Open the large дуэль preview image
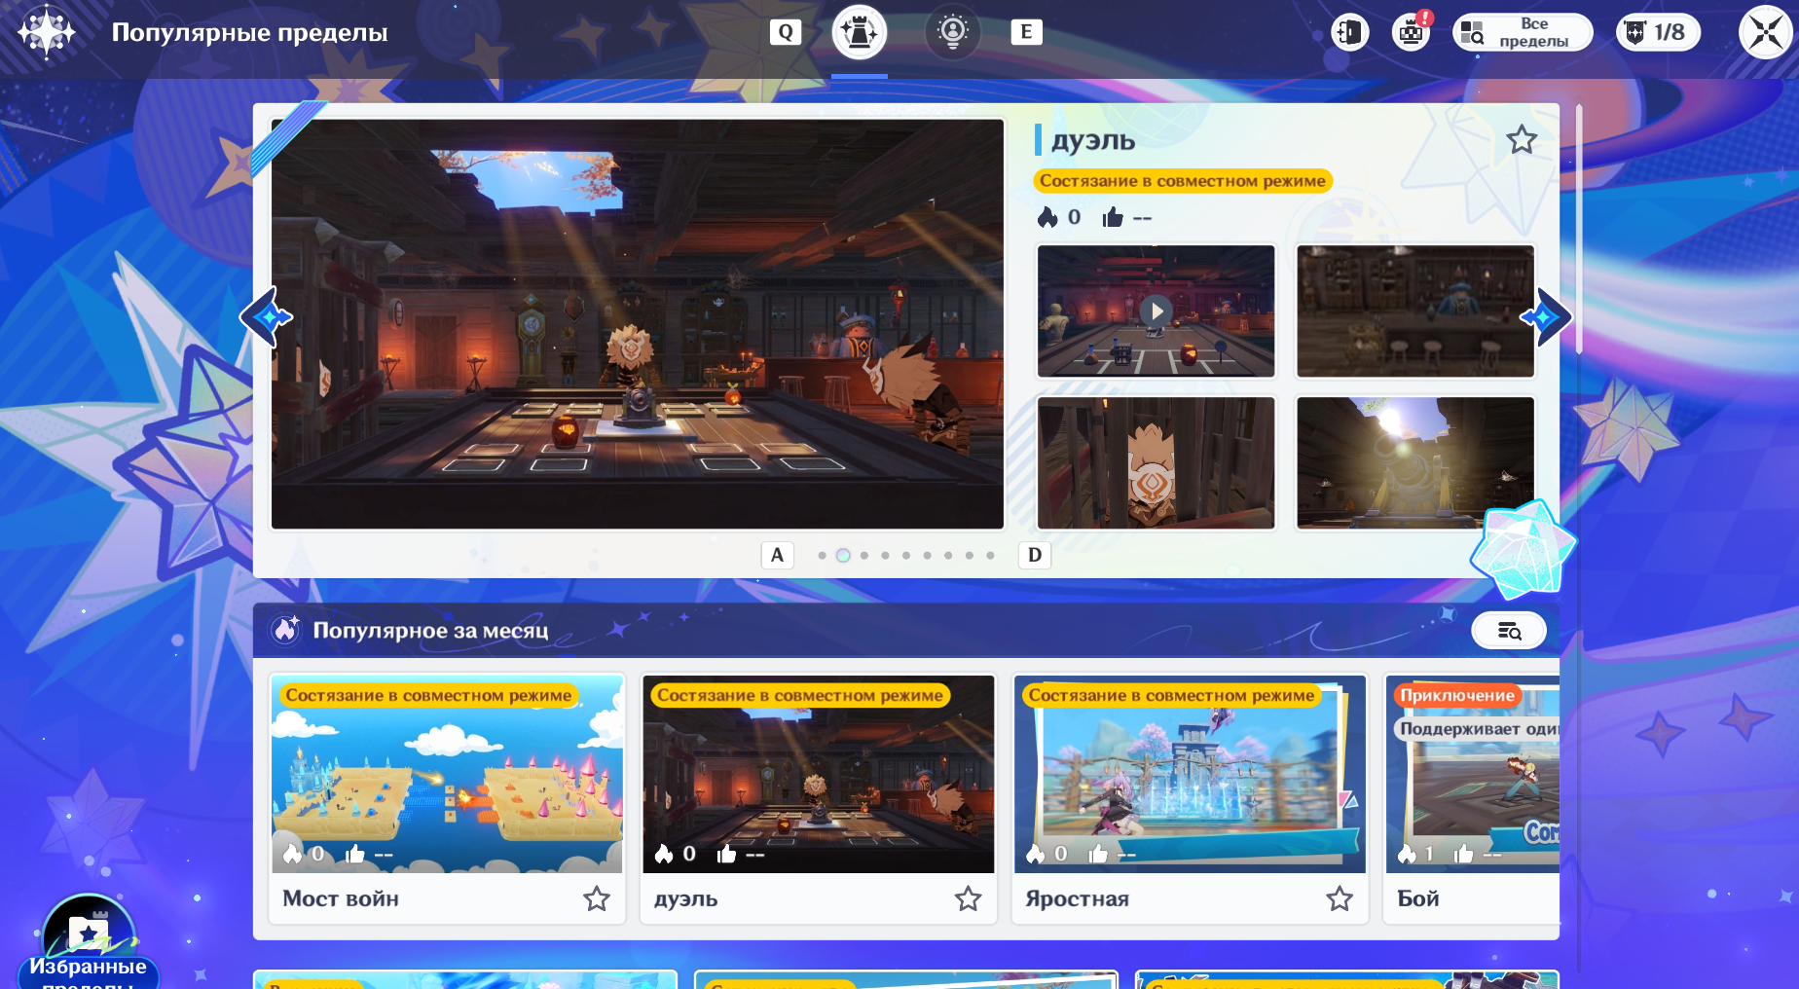Viewport: 1799px width, 989px height. 638,324
